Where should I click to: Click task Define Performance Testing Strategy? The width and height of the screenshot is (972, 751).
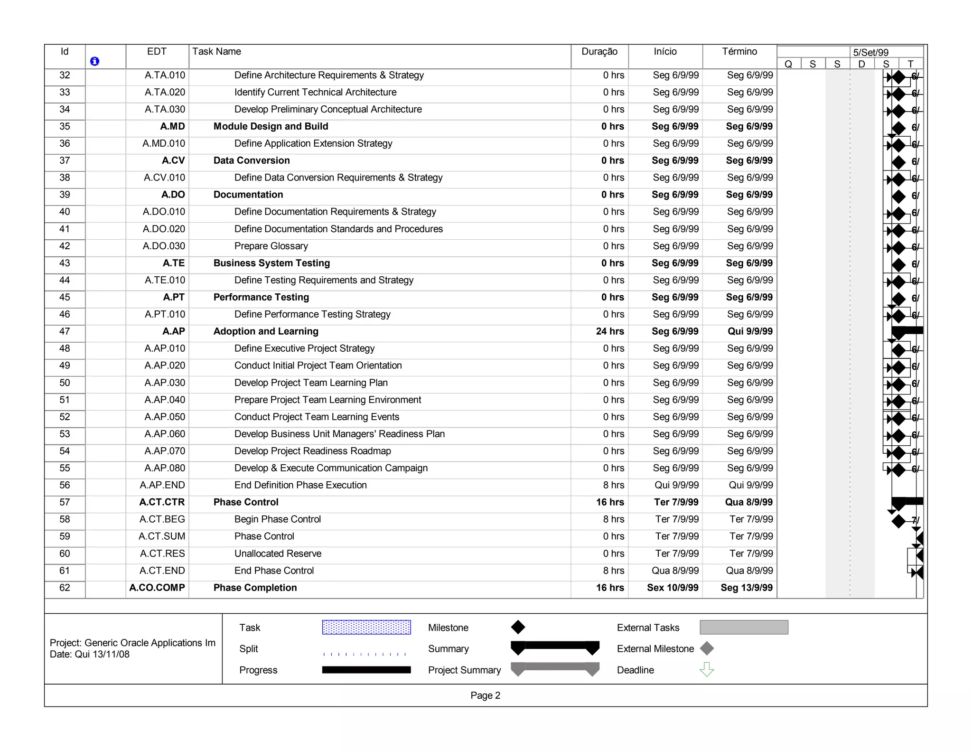click(x=312, y=314)
